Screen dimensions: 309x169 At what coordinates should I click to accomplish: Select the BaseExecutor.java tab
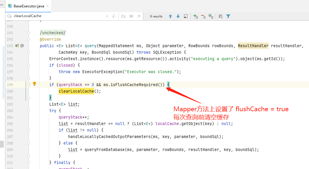28,6
